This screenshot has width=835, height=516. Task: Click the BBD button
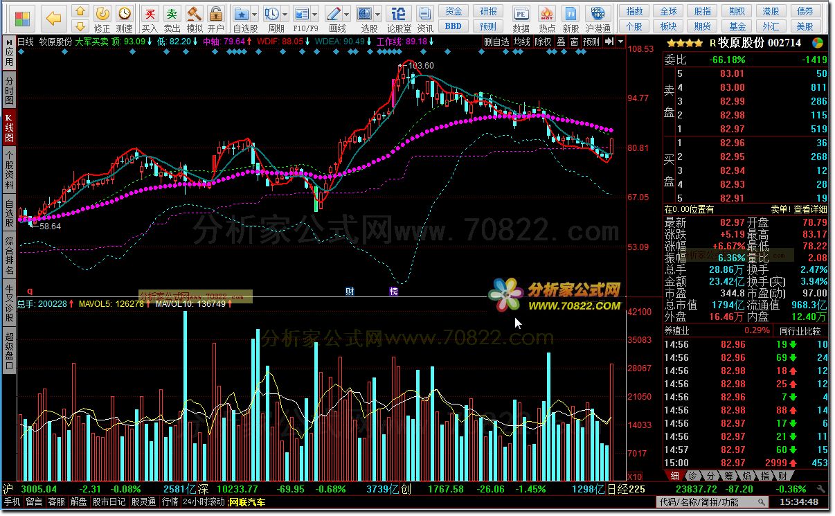(453, 26)
